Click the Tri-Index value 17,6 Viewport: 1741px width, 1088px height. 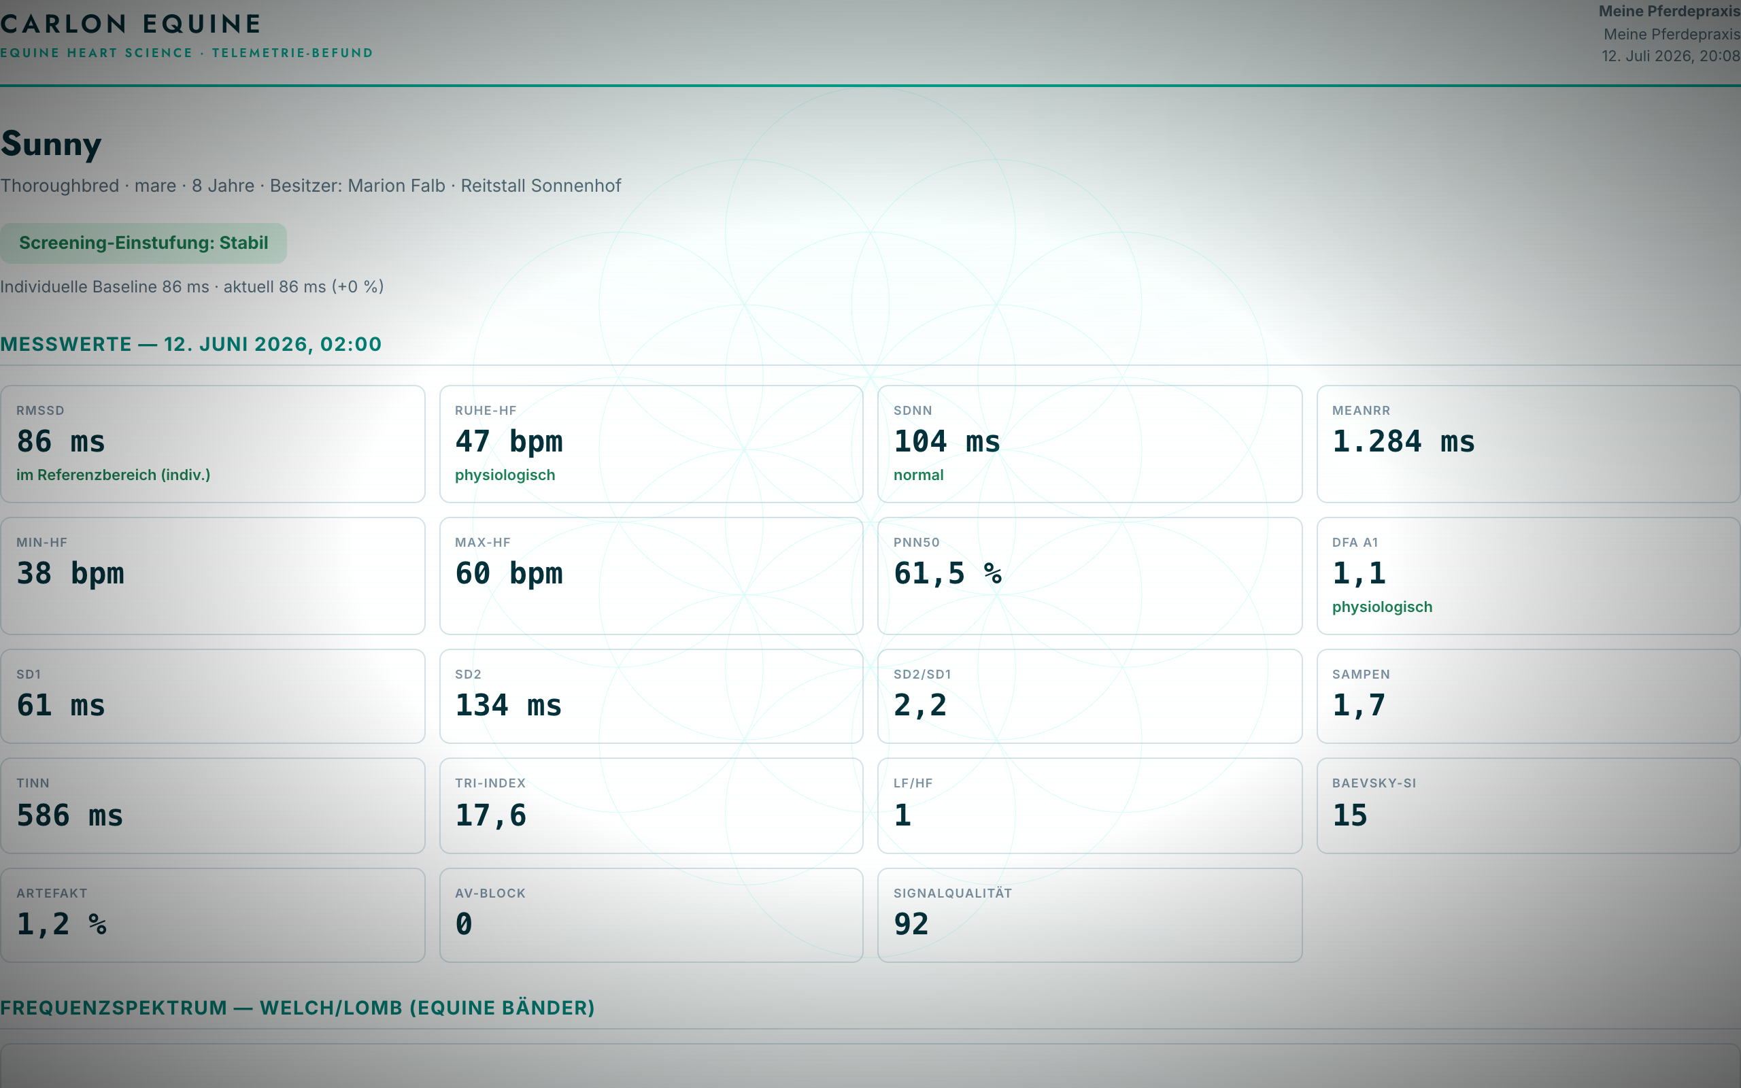pyautogui.click(x=490, y=815)
